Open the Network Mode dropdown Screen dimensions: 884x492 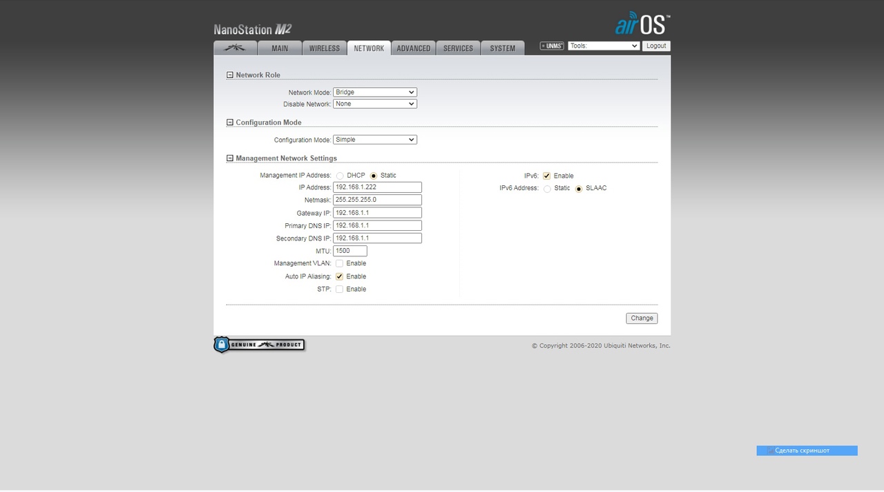point(374,93)
